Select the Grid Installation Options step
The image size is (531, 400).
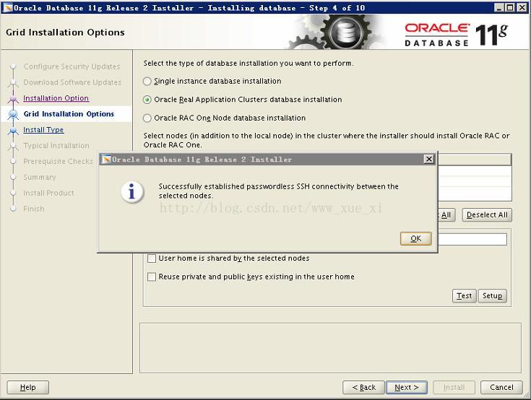pos(69,114)
